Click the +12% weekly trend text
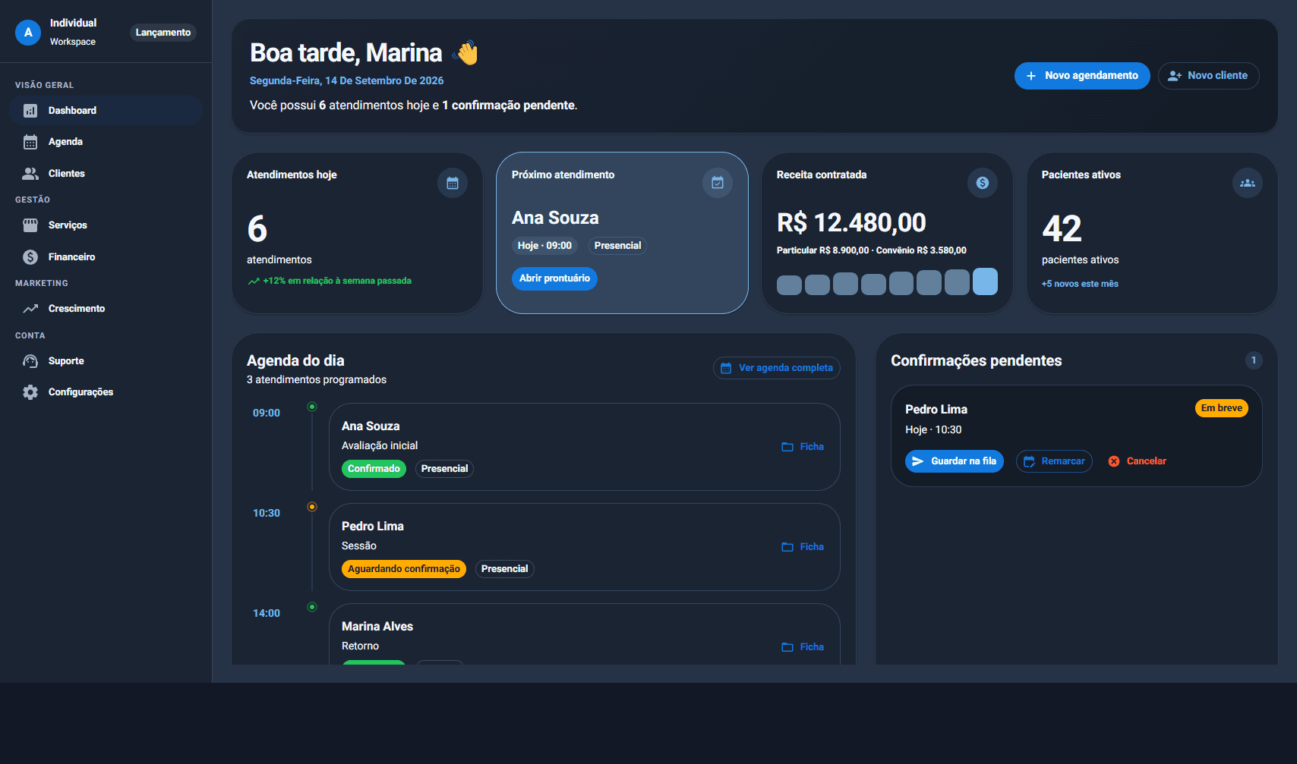Screen dimensions: 1297x764 click(337, 281)
